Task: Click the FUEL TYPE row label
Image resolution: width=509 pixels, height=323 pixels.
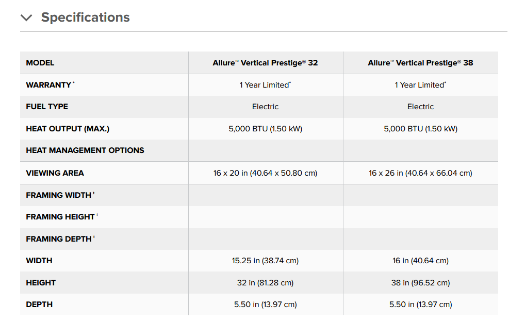Action: point(47,107)
